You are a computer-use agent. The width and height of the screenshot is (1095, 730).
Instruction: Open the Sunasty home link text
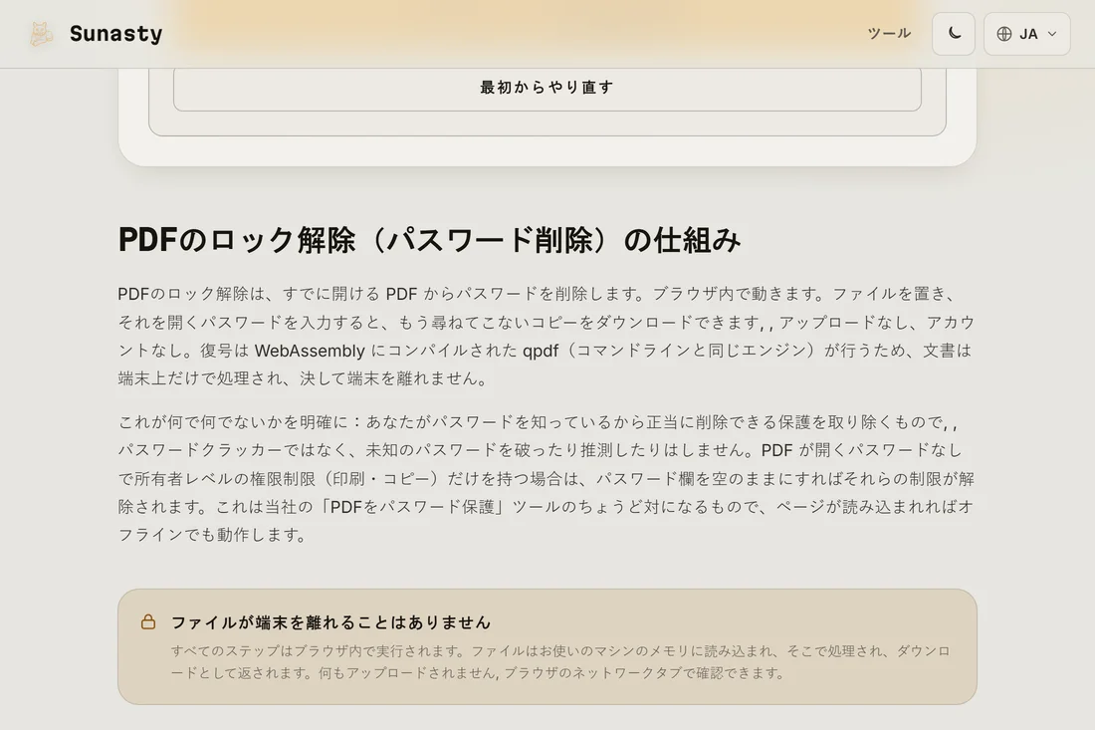(115, 34)
